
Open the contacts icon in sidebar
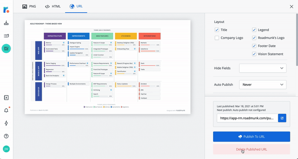click(x=6, y=98)
